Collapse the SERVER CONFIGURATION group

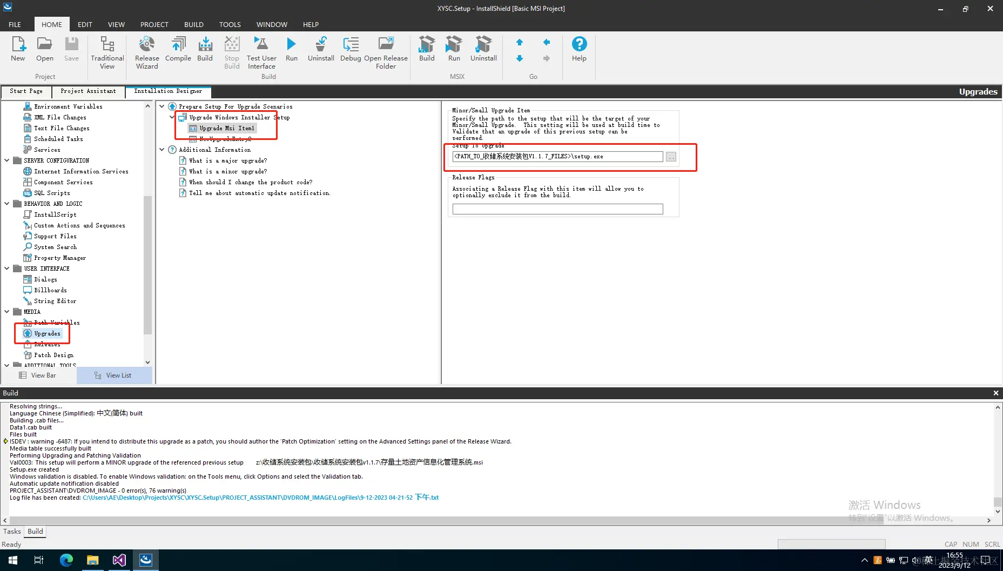point(7,160)
